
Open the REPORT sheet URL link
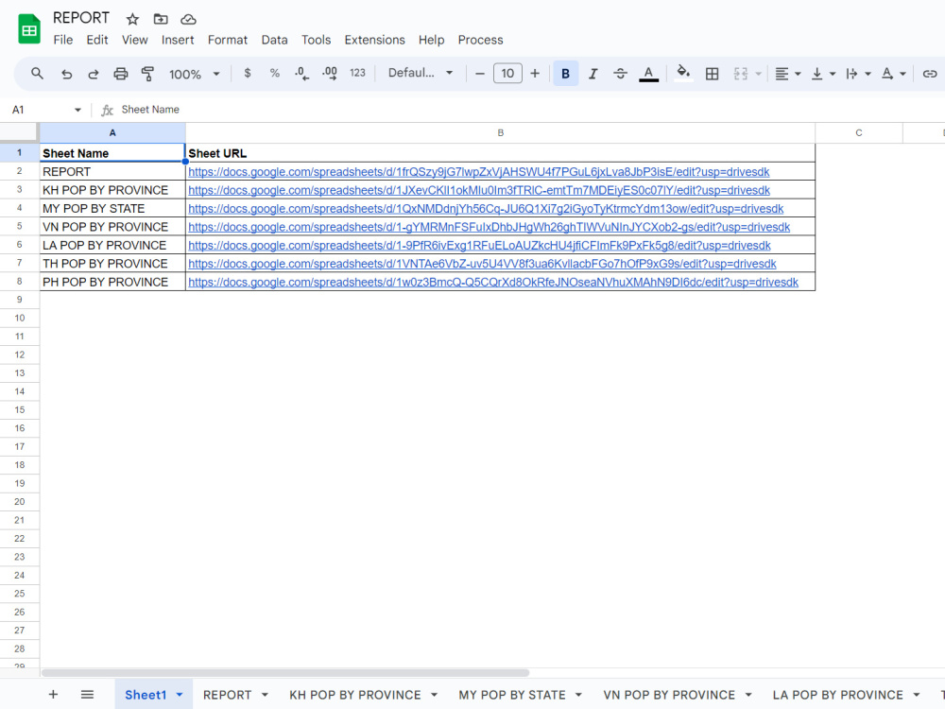click(478, 172)
